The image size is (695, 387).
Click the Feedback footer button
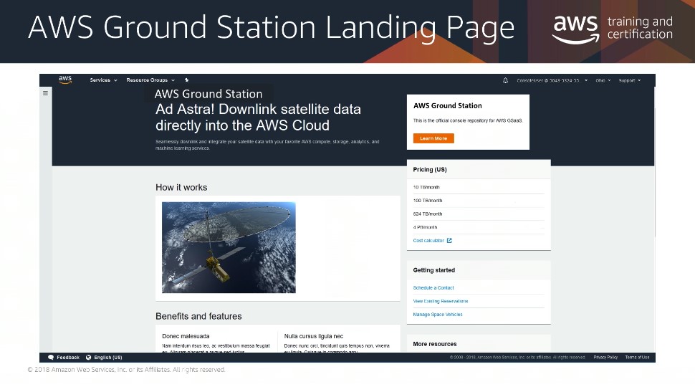pyautogui.click(x=63, y=358)
